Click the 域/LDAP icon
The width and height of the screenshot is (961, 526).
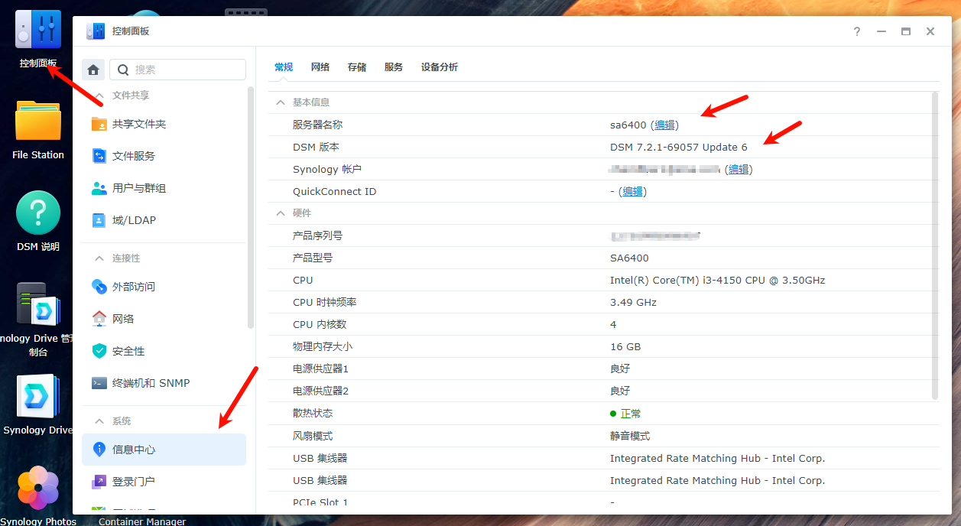coord(99,220)
